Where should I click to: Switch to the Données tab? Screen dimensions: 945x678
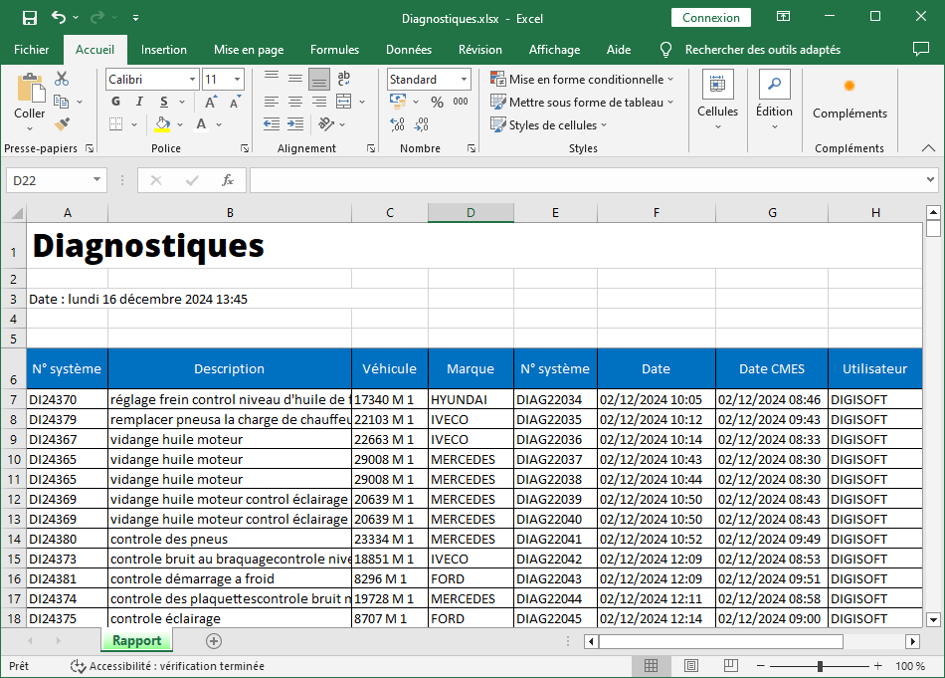click(409, 50)
